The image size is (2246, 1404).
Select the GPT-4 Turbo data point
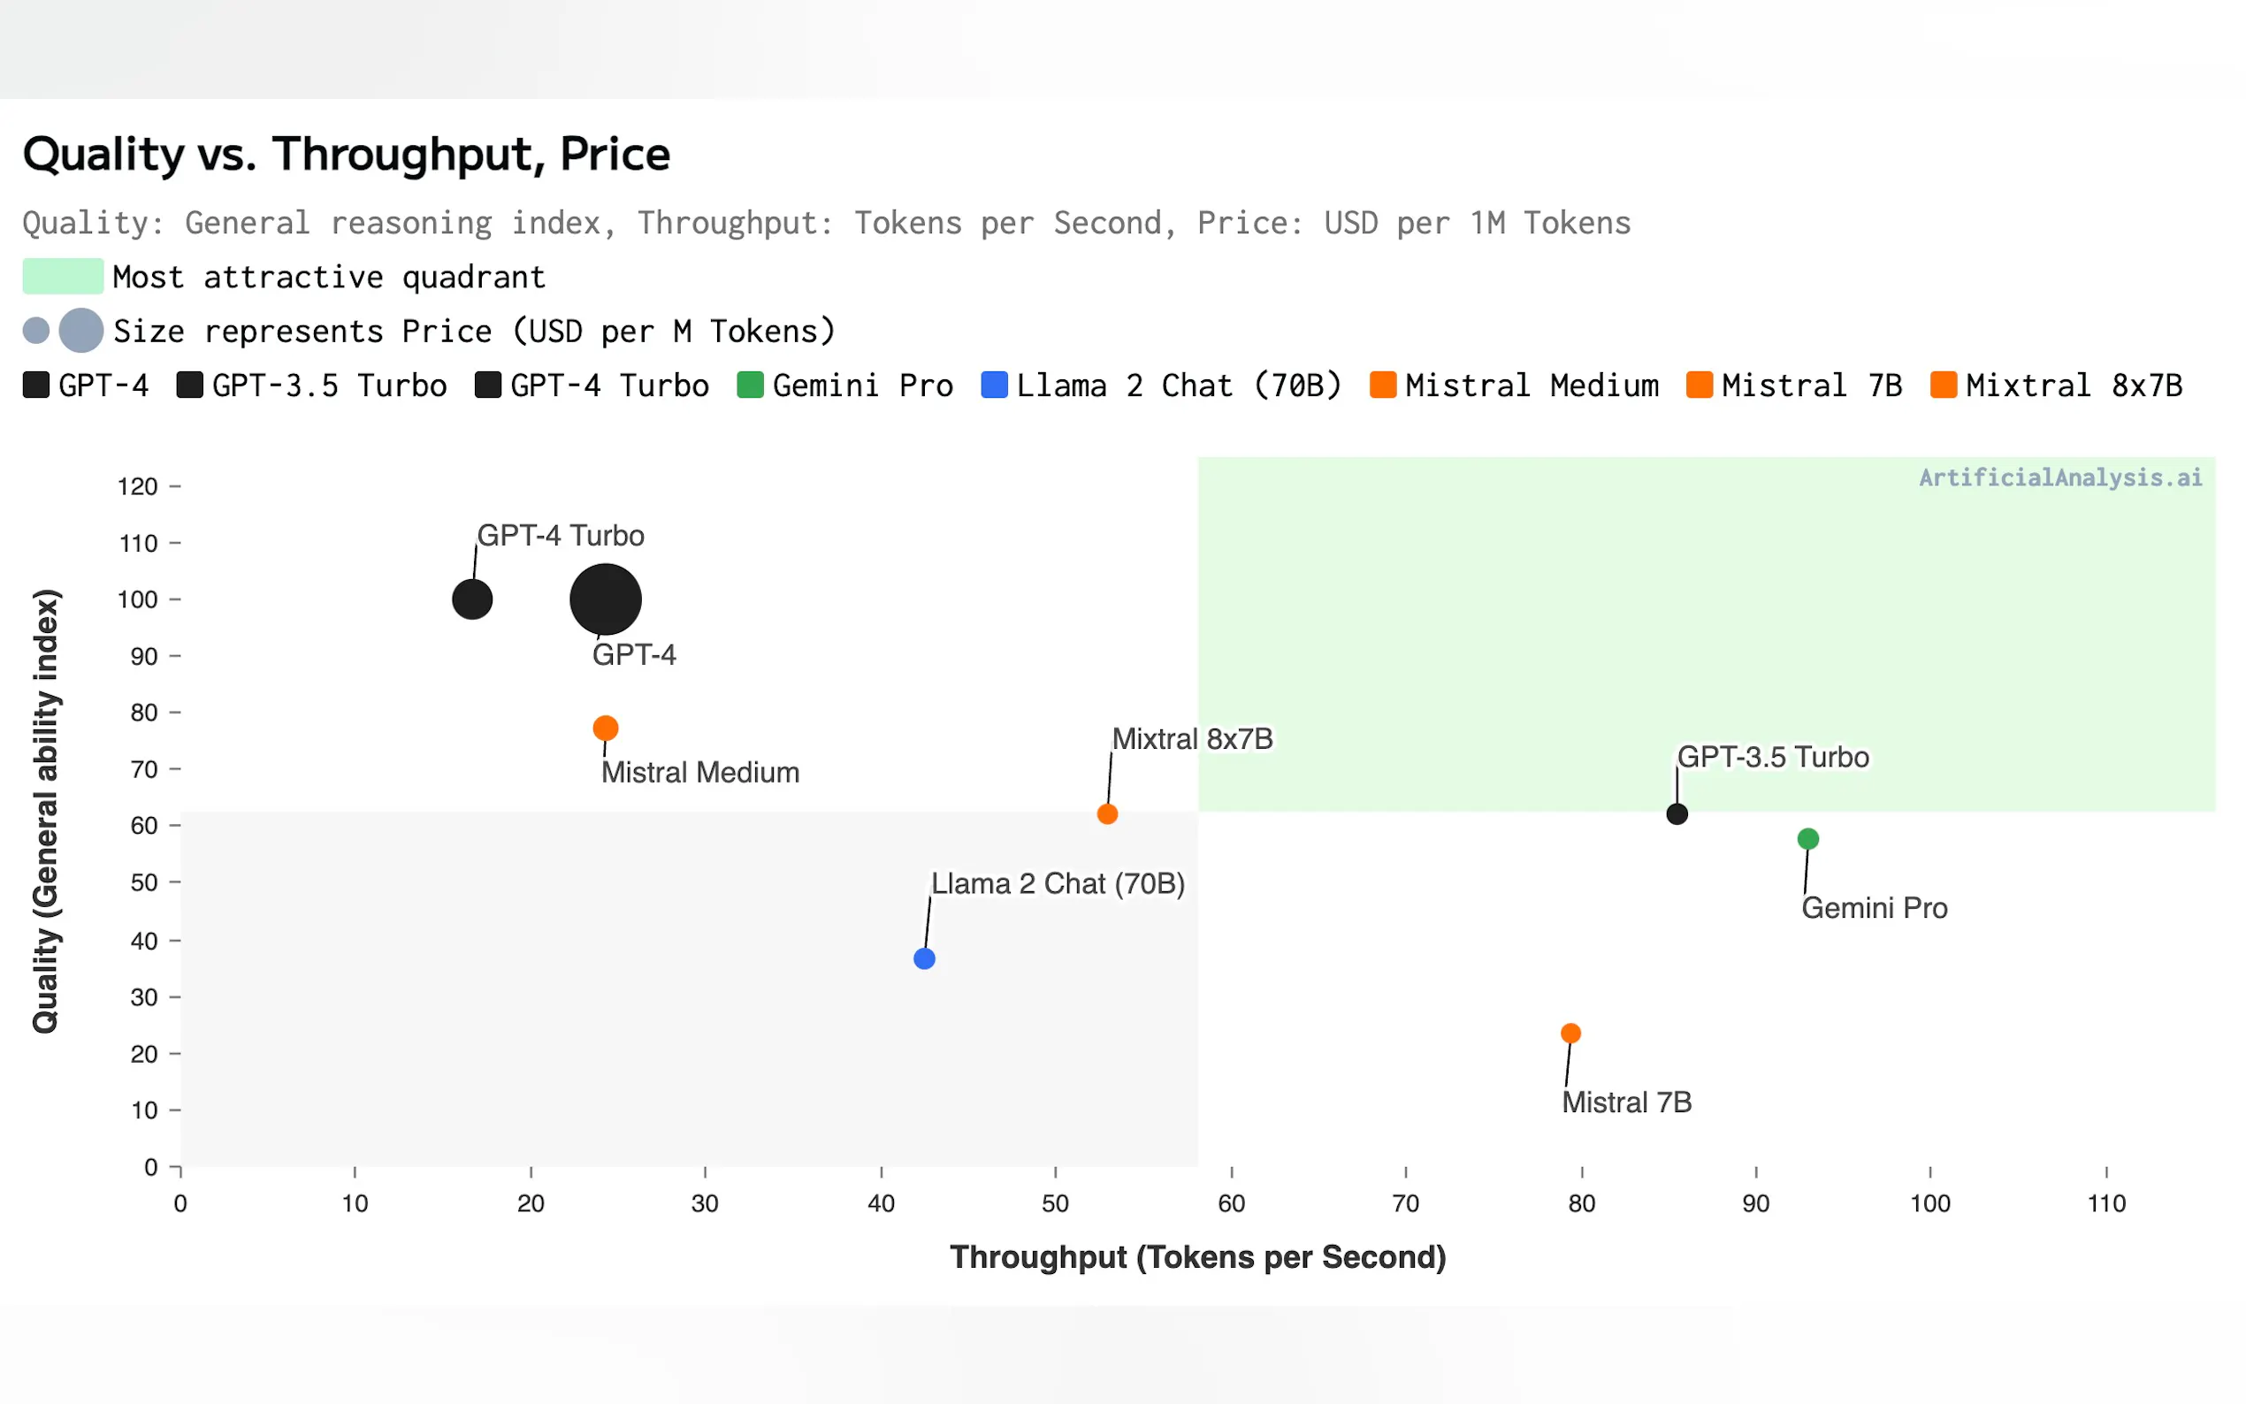coord(471,599)
